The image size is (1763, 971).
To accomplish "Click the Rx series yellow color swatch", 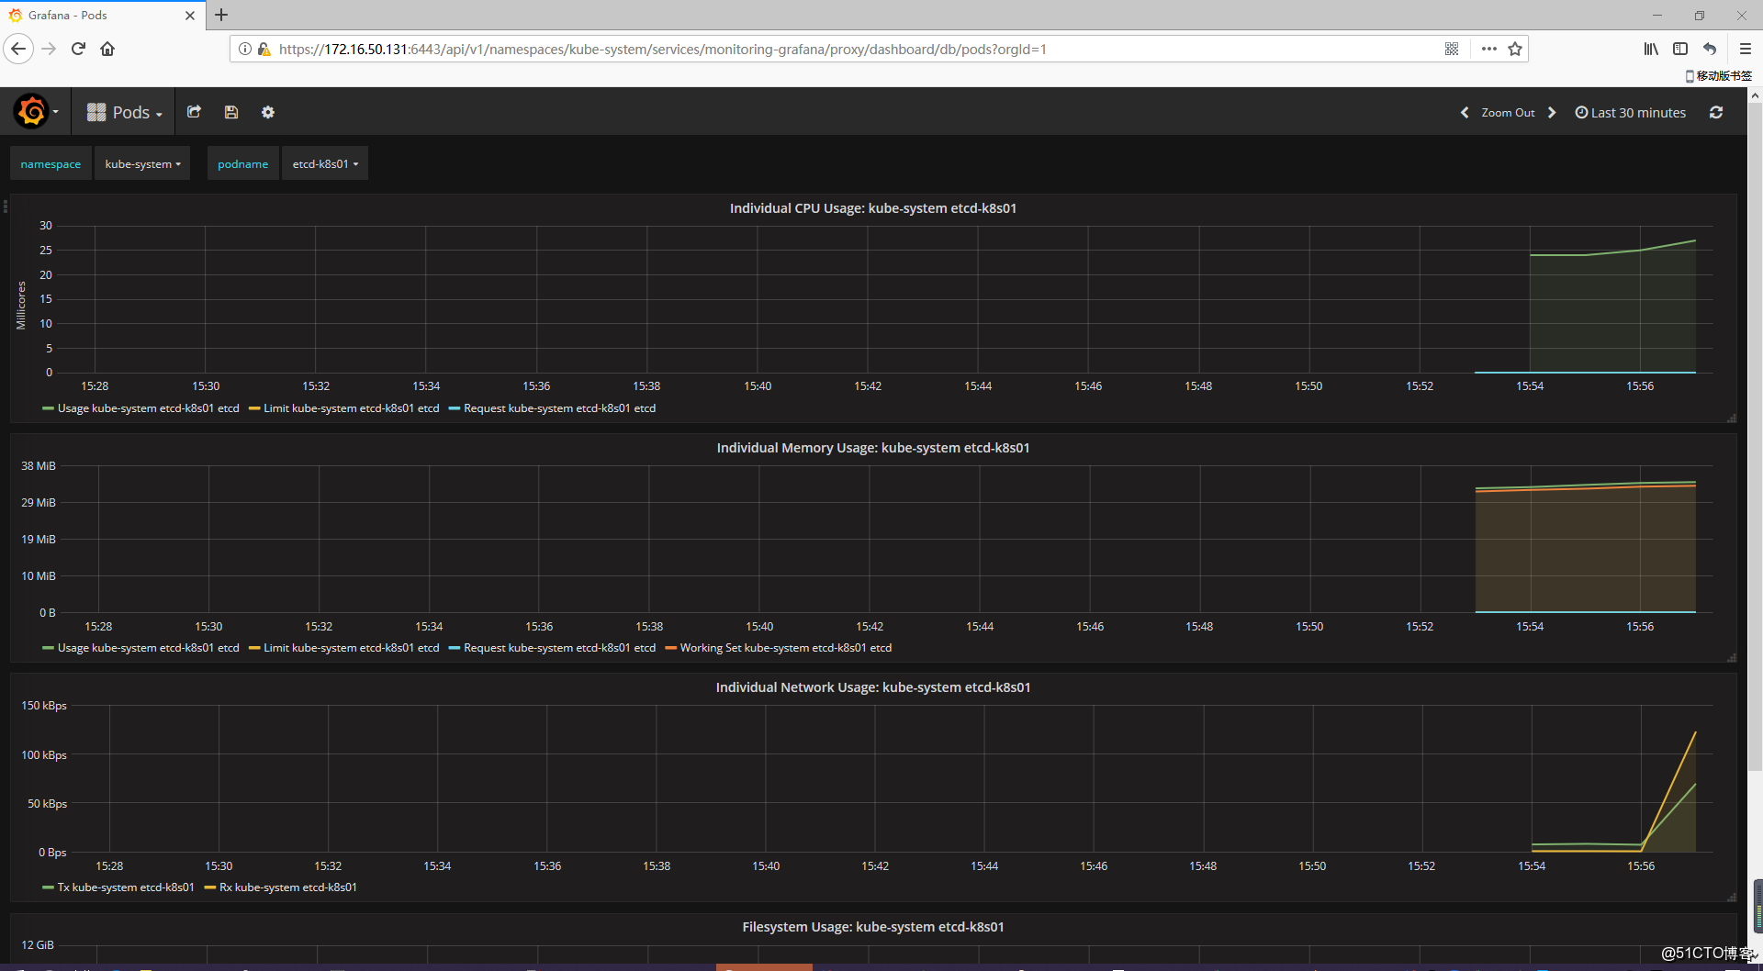I will click(x=209, y=887).
